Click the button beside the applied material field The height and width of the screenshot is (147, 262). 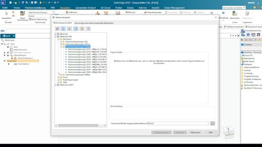click(212, 123)
